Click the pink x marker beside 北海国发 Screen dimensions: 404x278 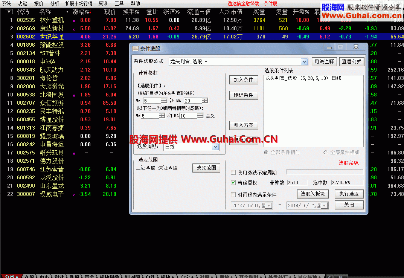(74, 96)
